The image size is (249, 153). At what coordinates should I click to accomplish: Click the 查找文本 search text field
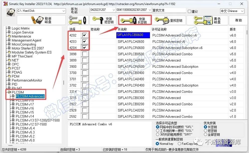tap(169, 10)
